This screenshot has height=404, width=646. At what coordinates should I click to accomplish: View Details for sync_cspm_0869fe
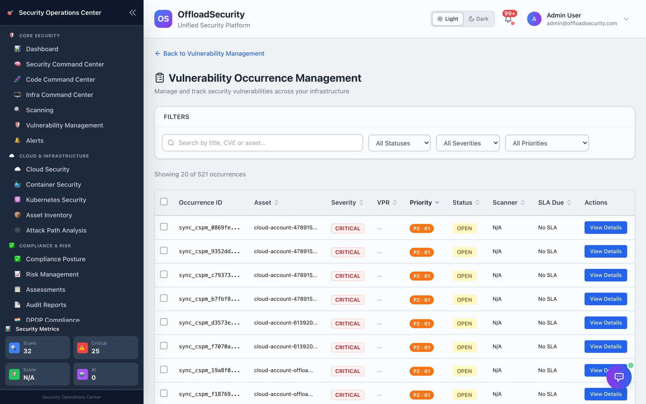[606, 227]
